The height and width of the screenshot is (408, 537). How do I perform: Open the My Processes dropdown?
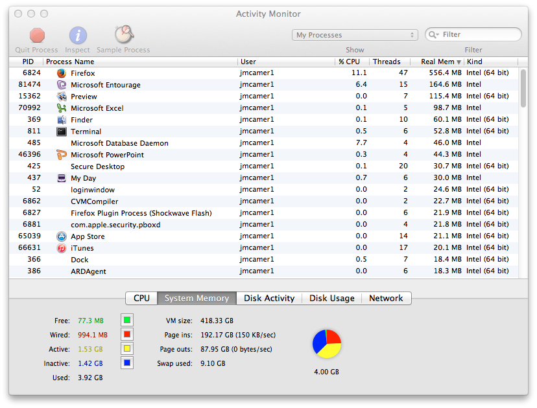355,35
